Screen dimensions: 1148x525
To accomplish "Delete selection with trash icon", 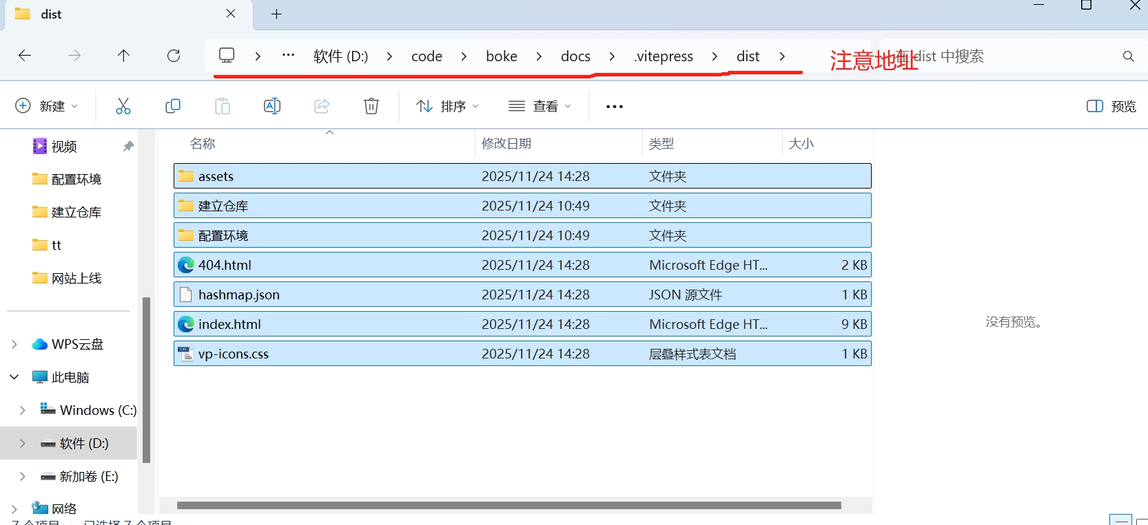I will pos(371,106).
